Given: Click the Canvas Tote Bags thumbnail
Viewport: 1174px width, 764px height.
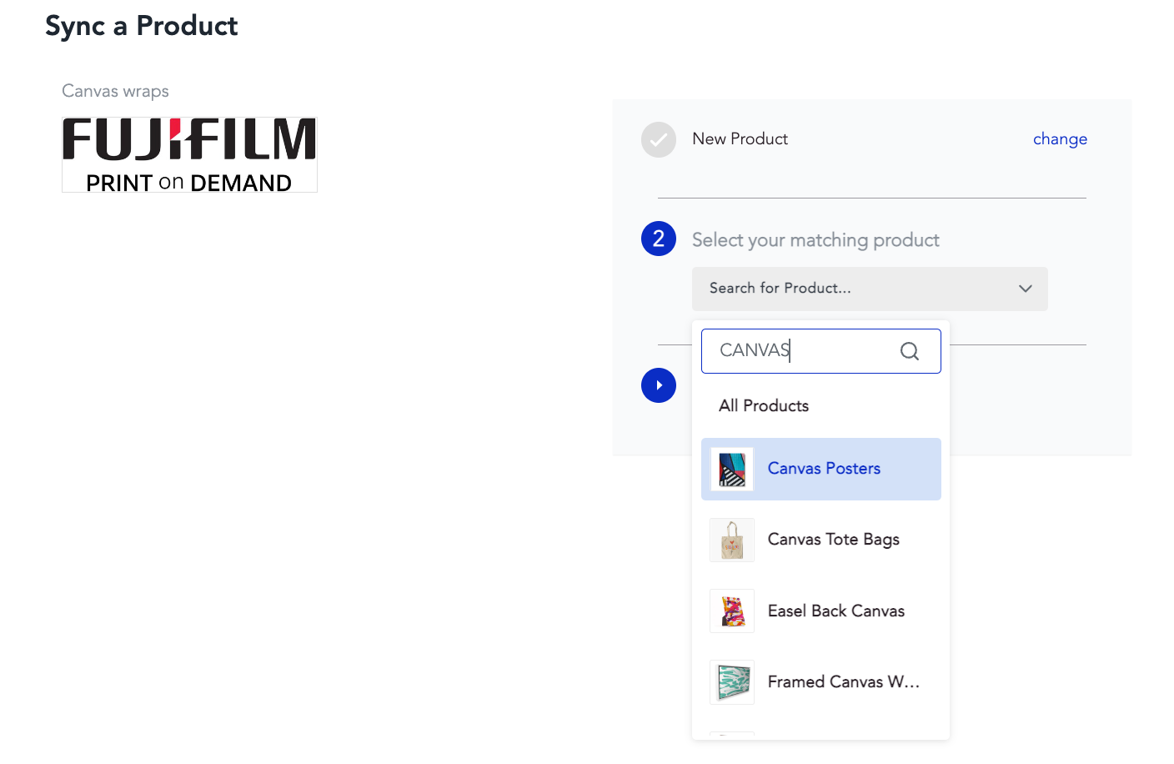Looking at the screenshot, I should tap(732, 540).
